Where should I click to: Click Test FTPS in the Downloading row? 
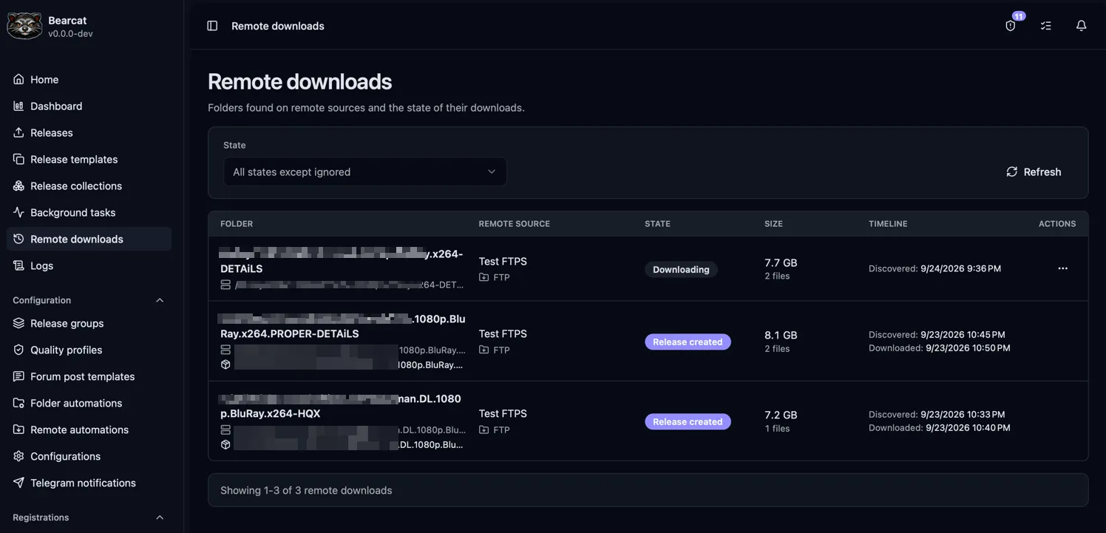pos(503,261)
